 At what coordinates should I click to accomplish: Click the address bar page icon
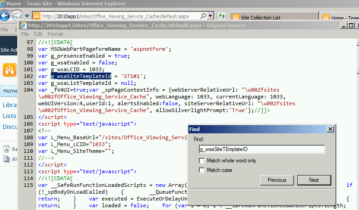point(37,16)
